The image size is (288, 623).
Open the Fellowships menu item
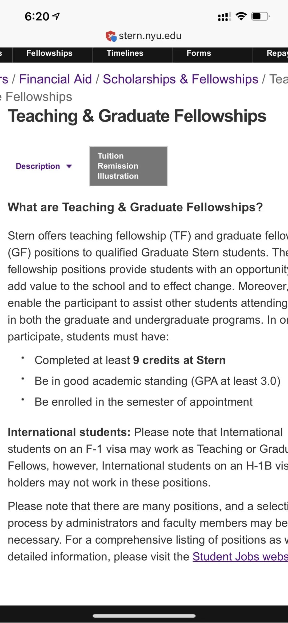(50, 53)
